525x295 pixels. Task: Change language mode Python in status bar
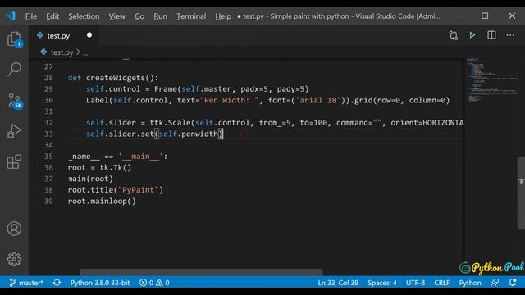(470, 283)
